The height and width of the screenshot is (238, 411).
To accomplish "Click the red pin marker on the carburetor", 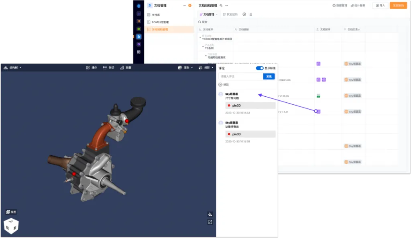I will coord(126,121).
